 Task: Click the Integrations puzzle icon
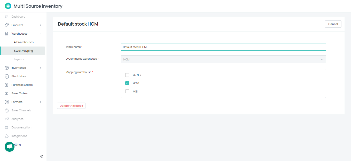coord(7,136)
